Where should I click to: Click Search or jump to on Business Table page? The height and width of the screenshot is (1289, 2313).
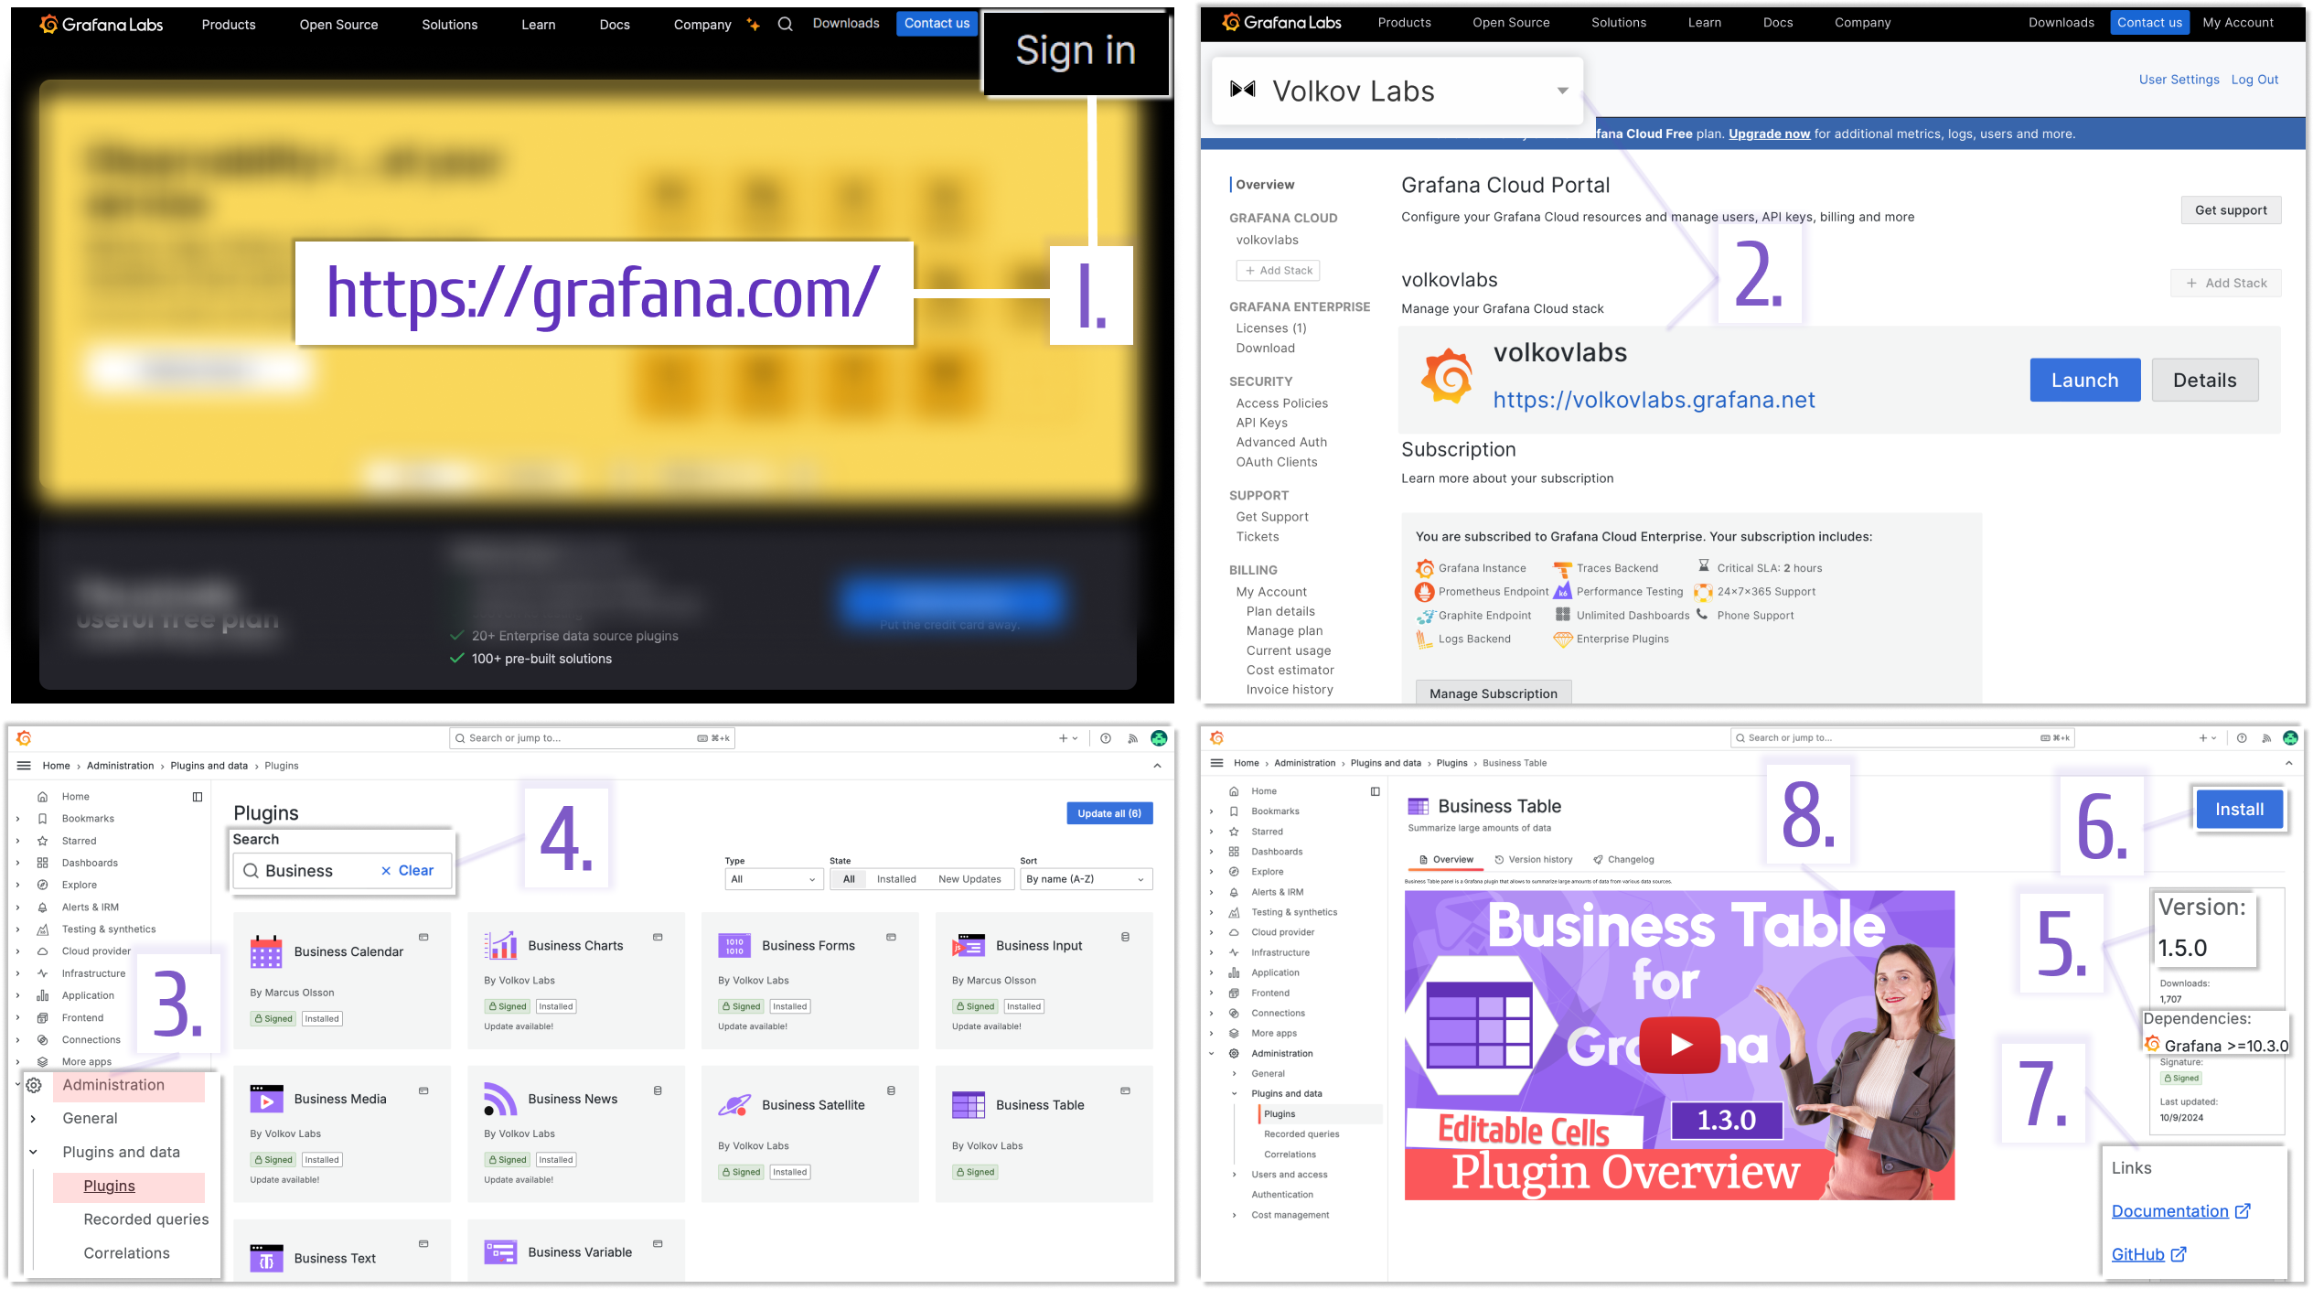click(x=1902, y=737)
